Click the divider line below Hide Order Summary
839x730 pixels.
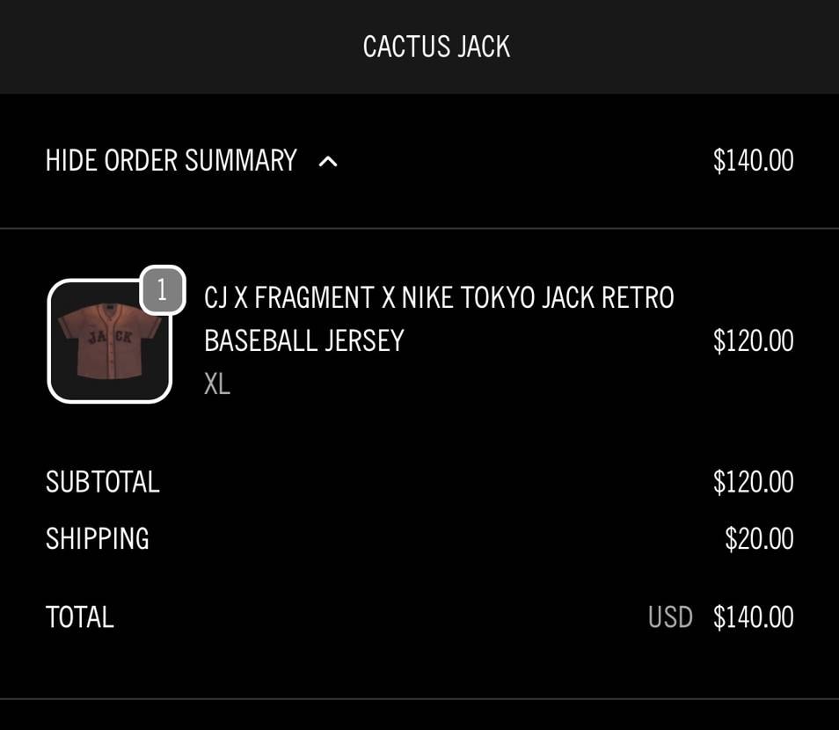coord(419,229)
